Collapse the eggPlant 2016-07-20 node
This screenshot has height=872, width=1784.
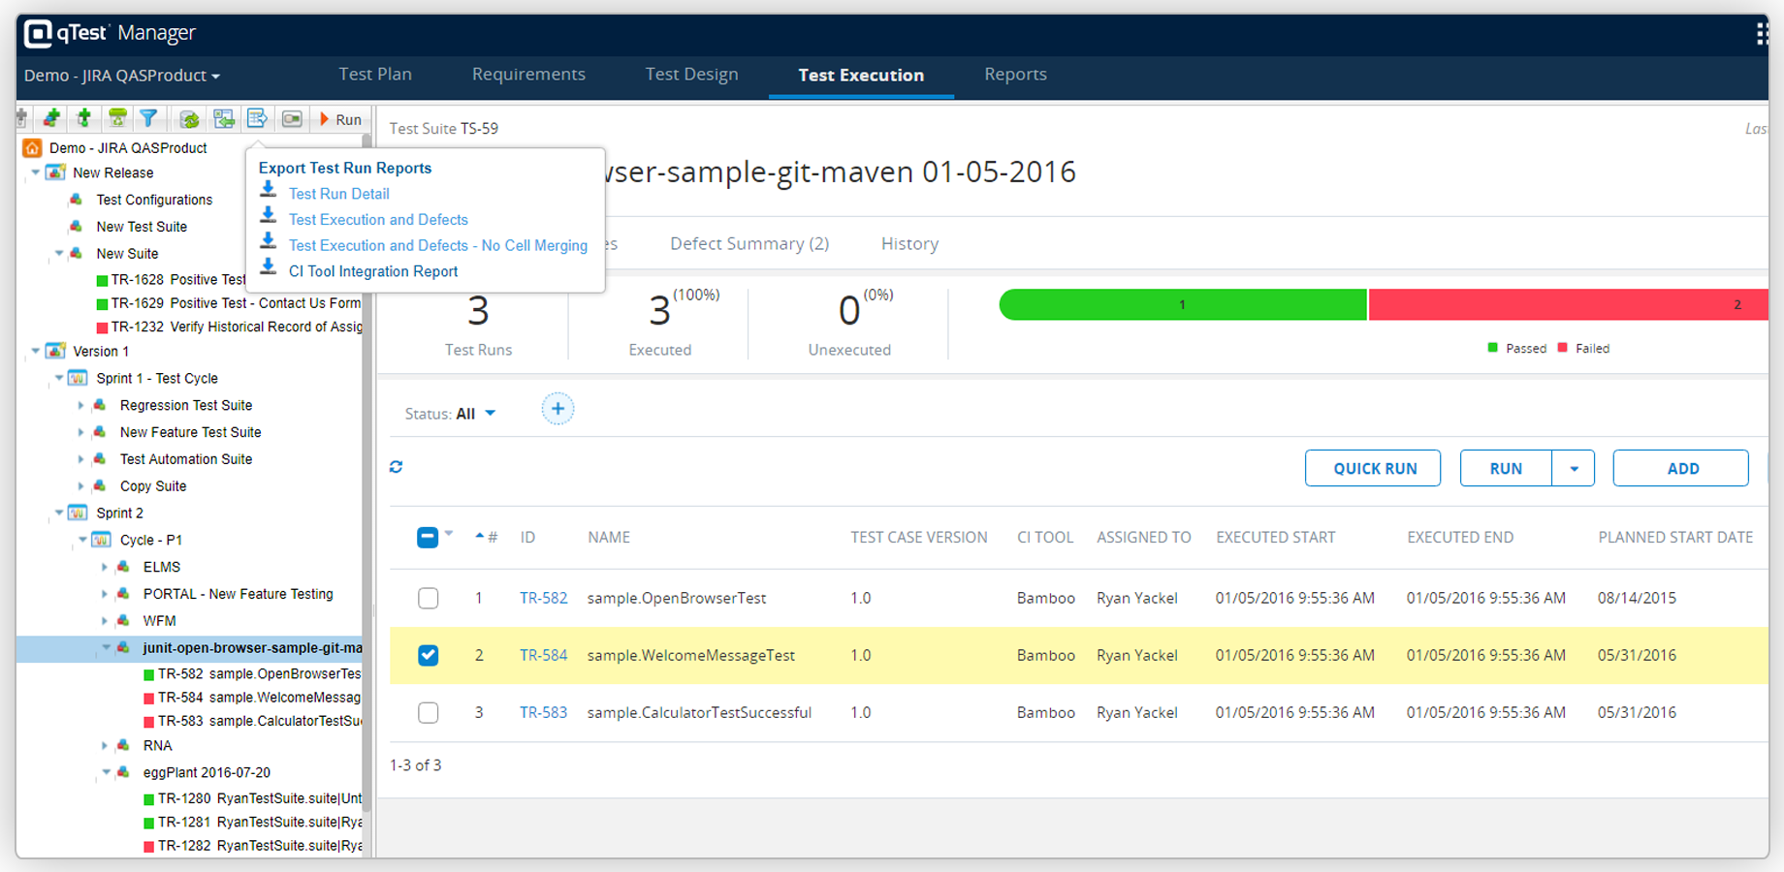pyautogui.click(x=107, y=772)
